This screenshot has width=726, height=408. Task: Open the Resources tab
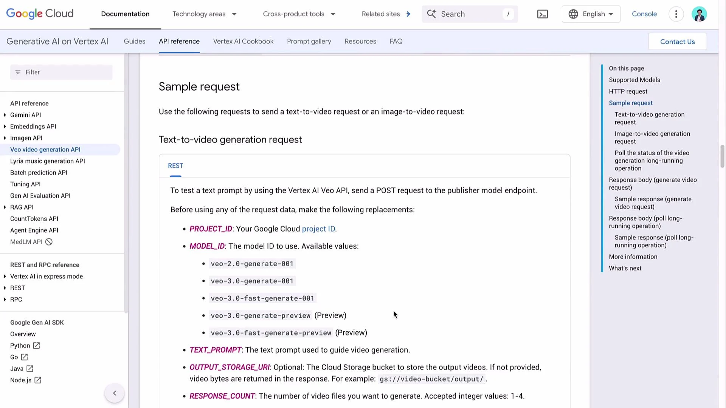[x=360, y=42]
